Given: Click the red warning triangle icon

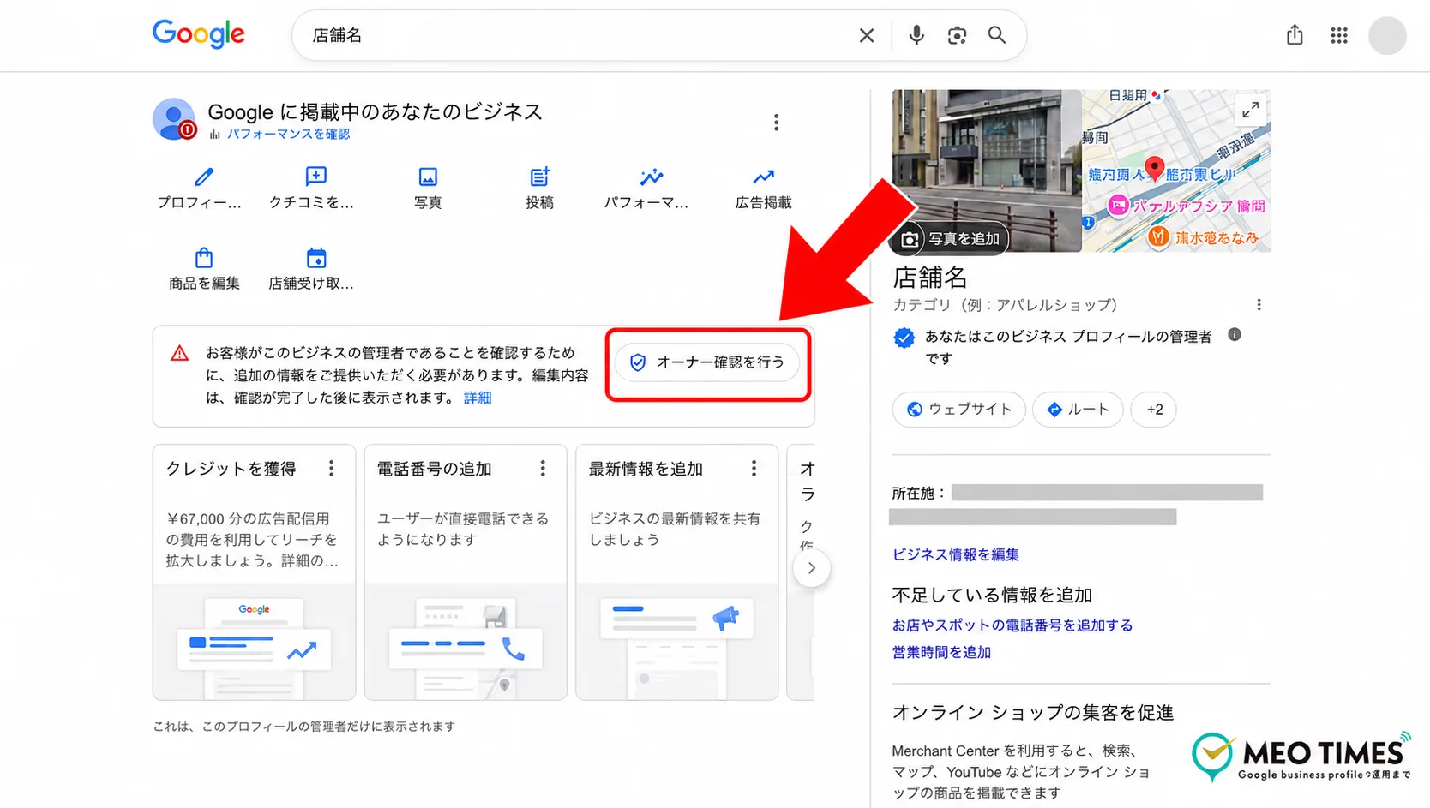Looking at the screenshot, I should [179, 353].
